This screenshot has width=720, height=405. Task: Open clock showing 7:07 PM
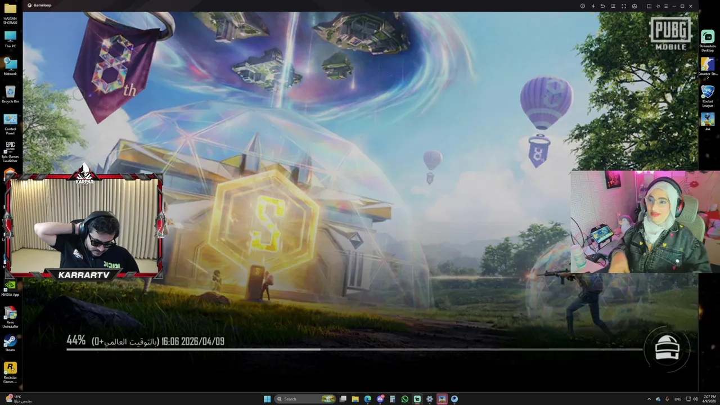pyautogui.click(x=710, y=399)
